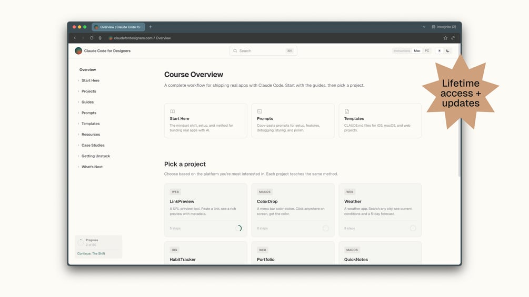Click the file icon on Templates card

(347, 111)
